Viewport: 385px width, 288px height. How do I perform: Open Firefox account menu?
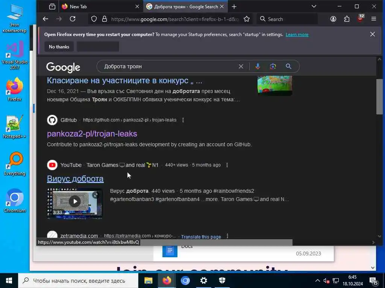point(333,19)
